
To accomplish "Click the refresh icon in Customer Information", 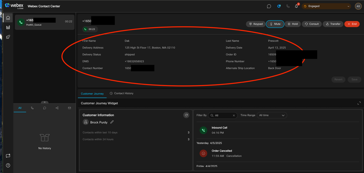I will tap(186, 115).
